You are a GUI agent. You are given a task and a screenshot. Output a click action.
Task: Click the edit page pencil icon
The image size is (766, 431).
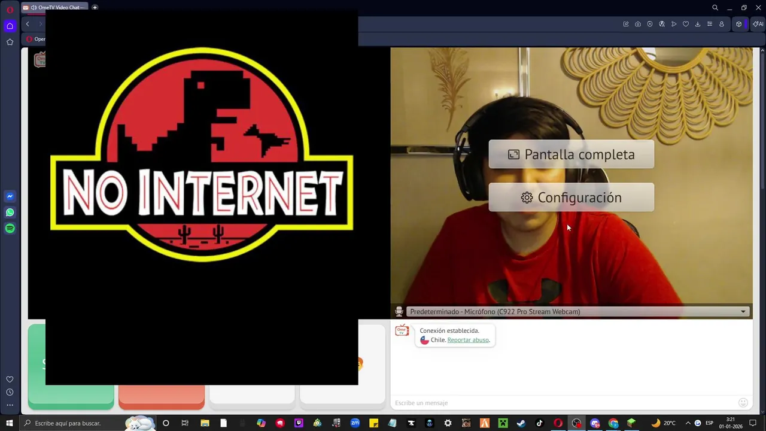(626, 24)
